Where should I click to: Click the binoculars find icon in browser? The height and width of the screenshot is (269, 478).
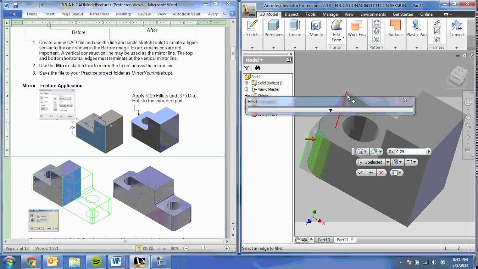pyautogui.click(x=258, y=68)
